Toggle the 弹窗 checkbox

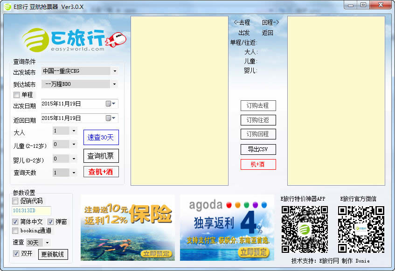50,222
